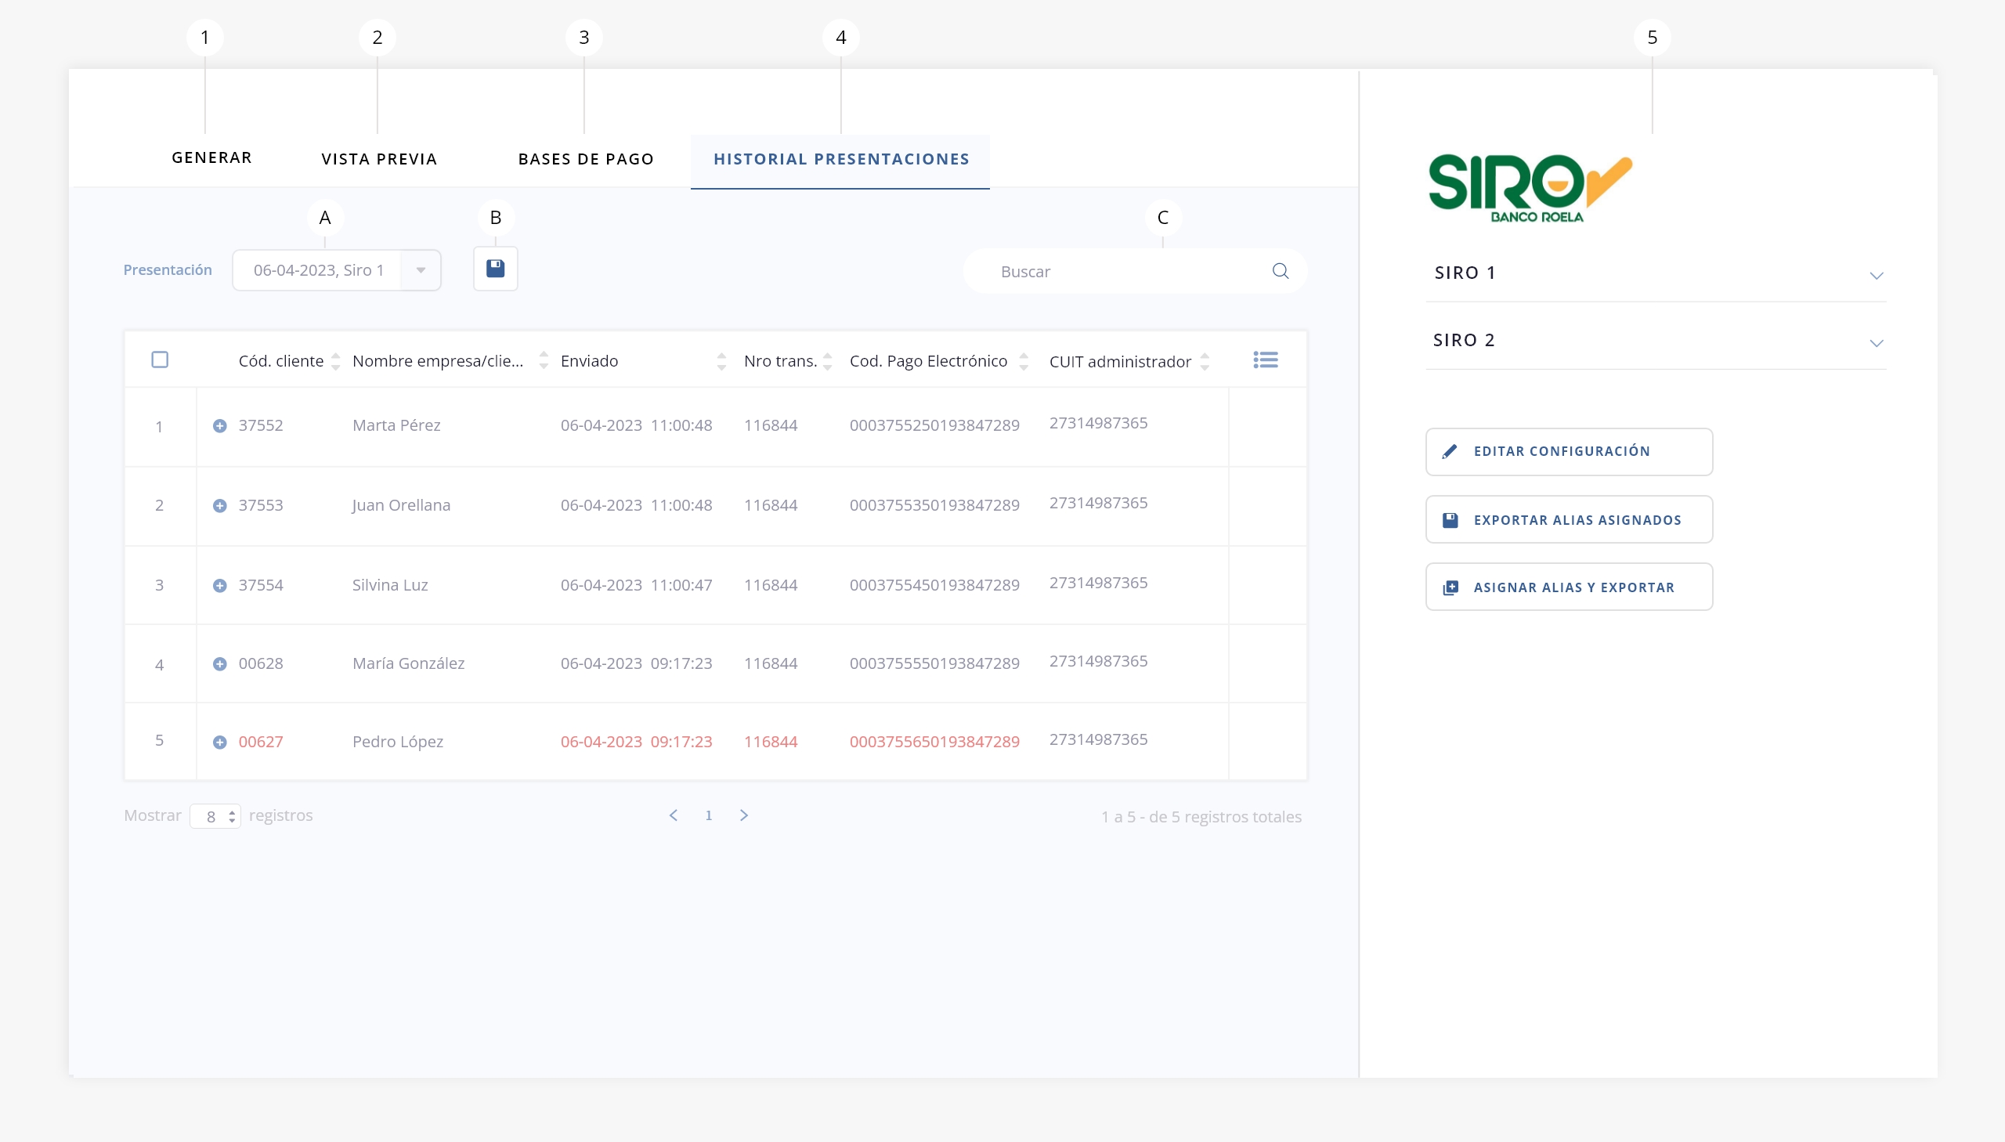Go to previous page arrow
2005x1142 pixels.
click(673, 815)
